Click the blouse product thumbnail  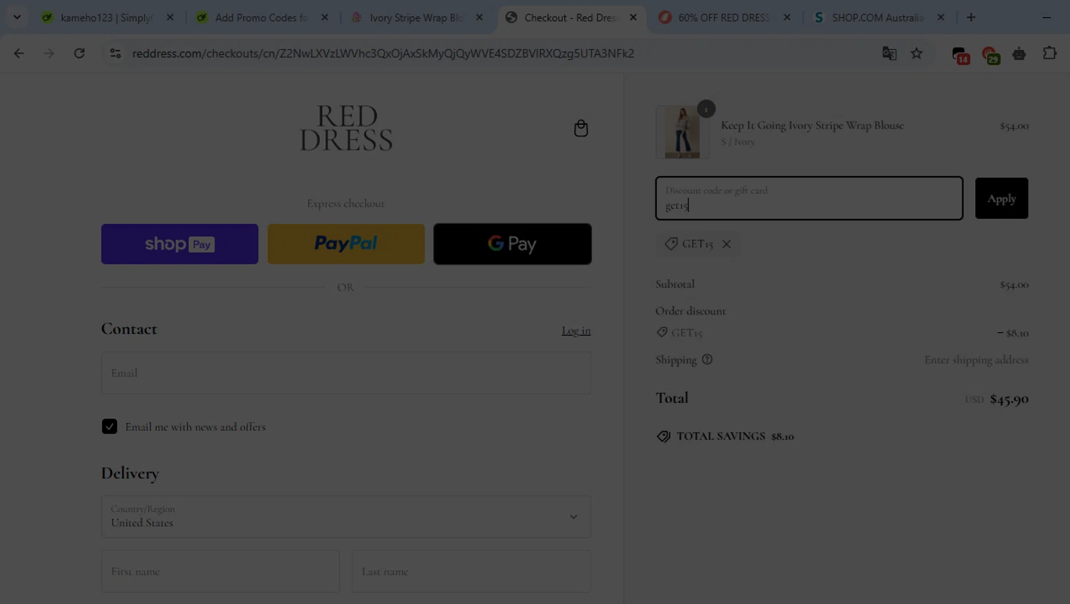click(x=683, y=132)
